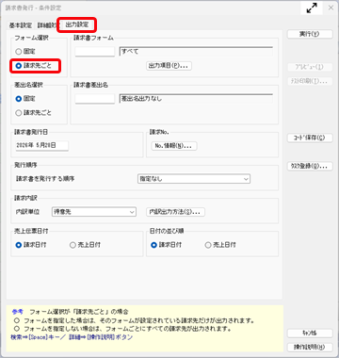Image resolution: width=339 pixels, height=358 pixels.
Task: Switch to the 基本設定 tab
Action: click(21, 25)
